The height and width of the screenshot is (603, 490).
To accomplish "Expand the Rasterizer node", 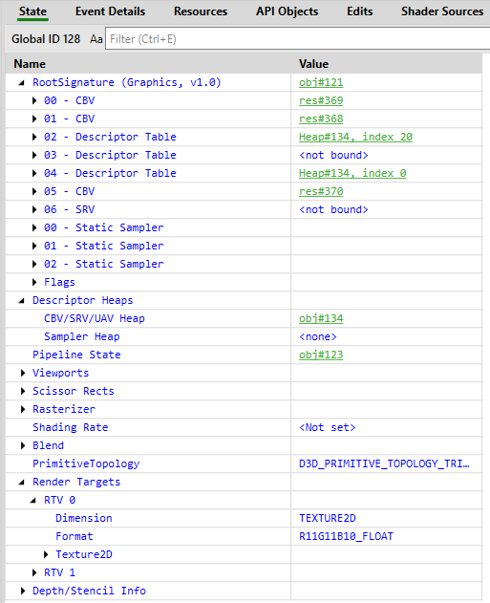I will (23, 409).
